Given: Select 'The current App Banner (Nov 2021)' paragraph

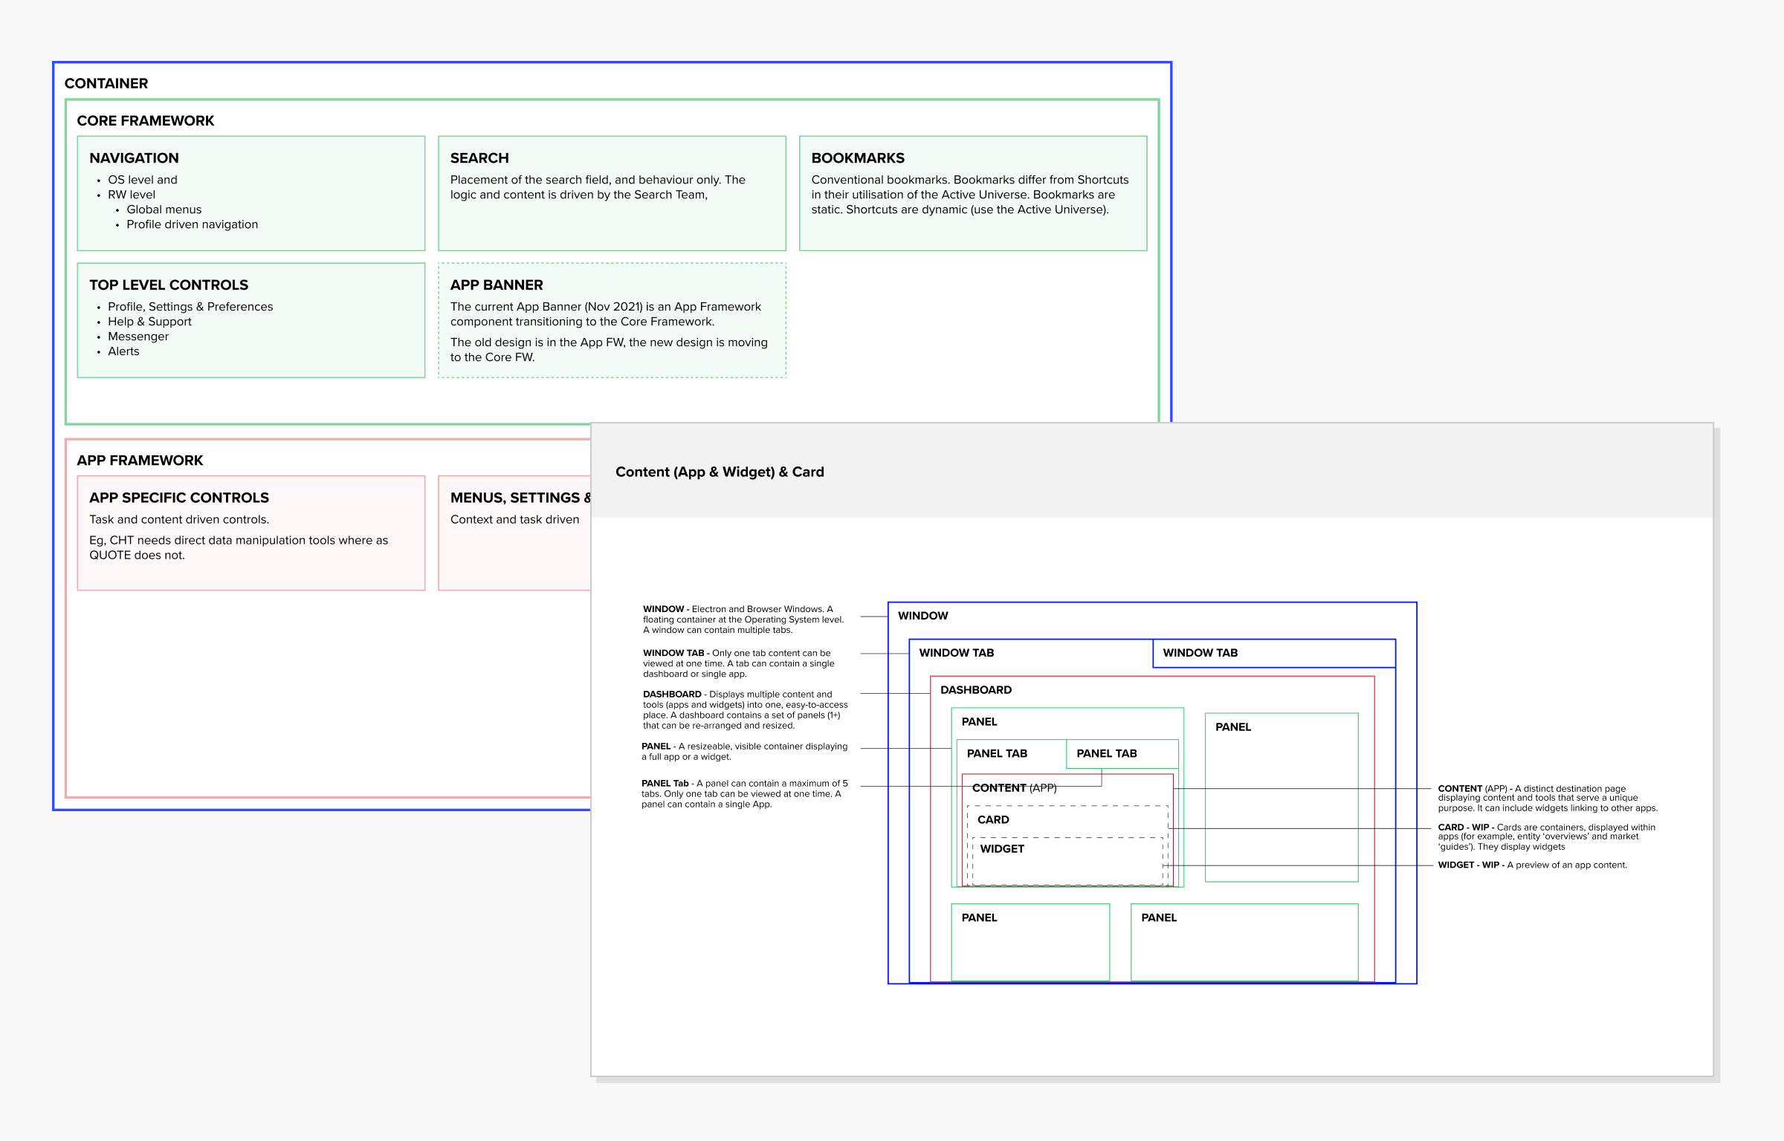Looking at the screenshot, I should (x=606, y=314).
